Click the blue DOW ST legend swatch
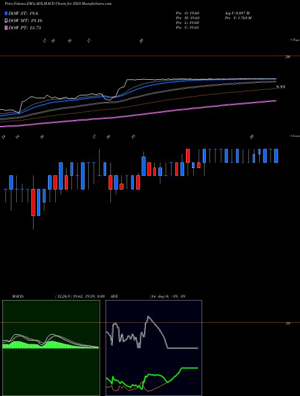The width and height of the screenshot is (300, 396). 6,13
